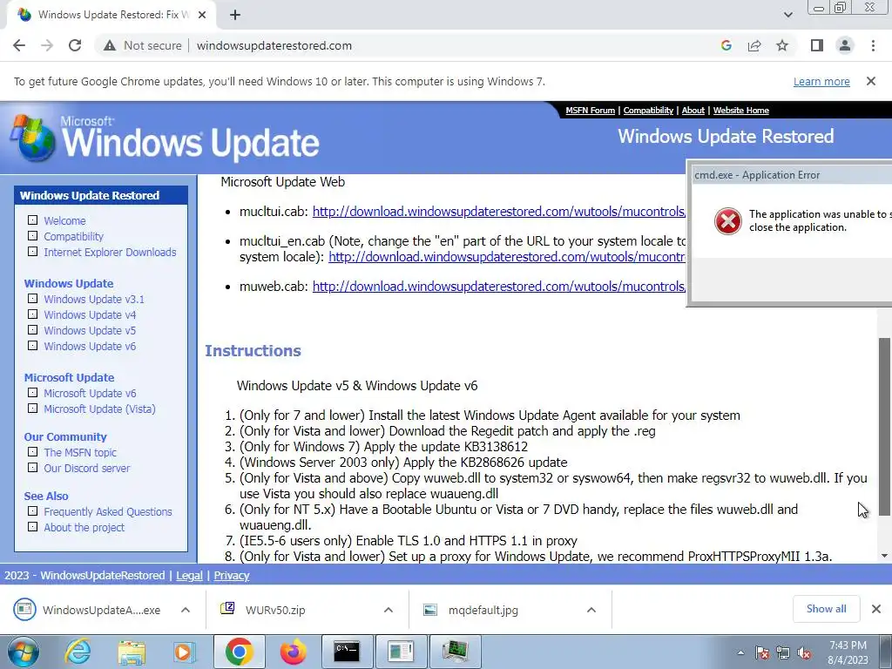This screenshot has height=669, width=892.
Task: Click the page vertical scrollbar thumb
Action: pos(884,427)
